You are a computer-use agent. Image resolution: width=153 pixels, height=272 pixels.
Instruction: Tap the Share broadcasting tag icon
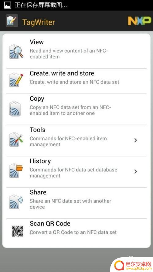[16, 202]
